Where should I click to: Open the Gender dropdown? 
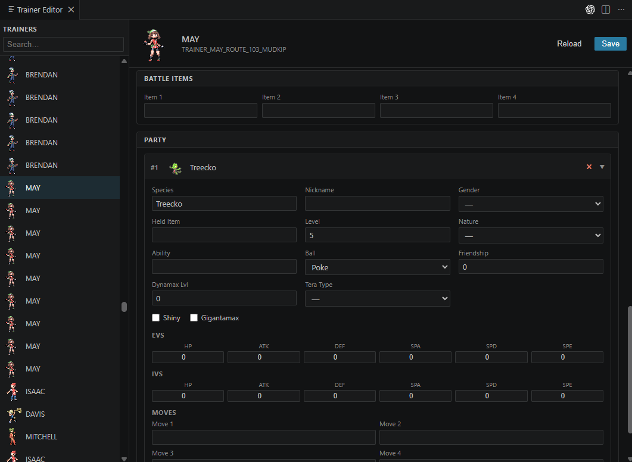tap(530, 204)
